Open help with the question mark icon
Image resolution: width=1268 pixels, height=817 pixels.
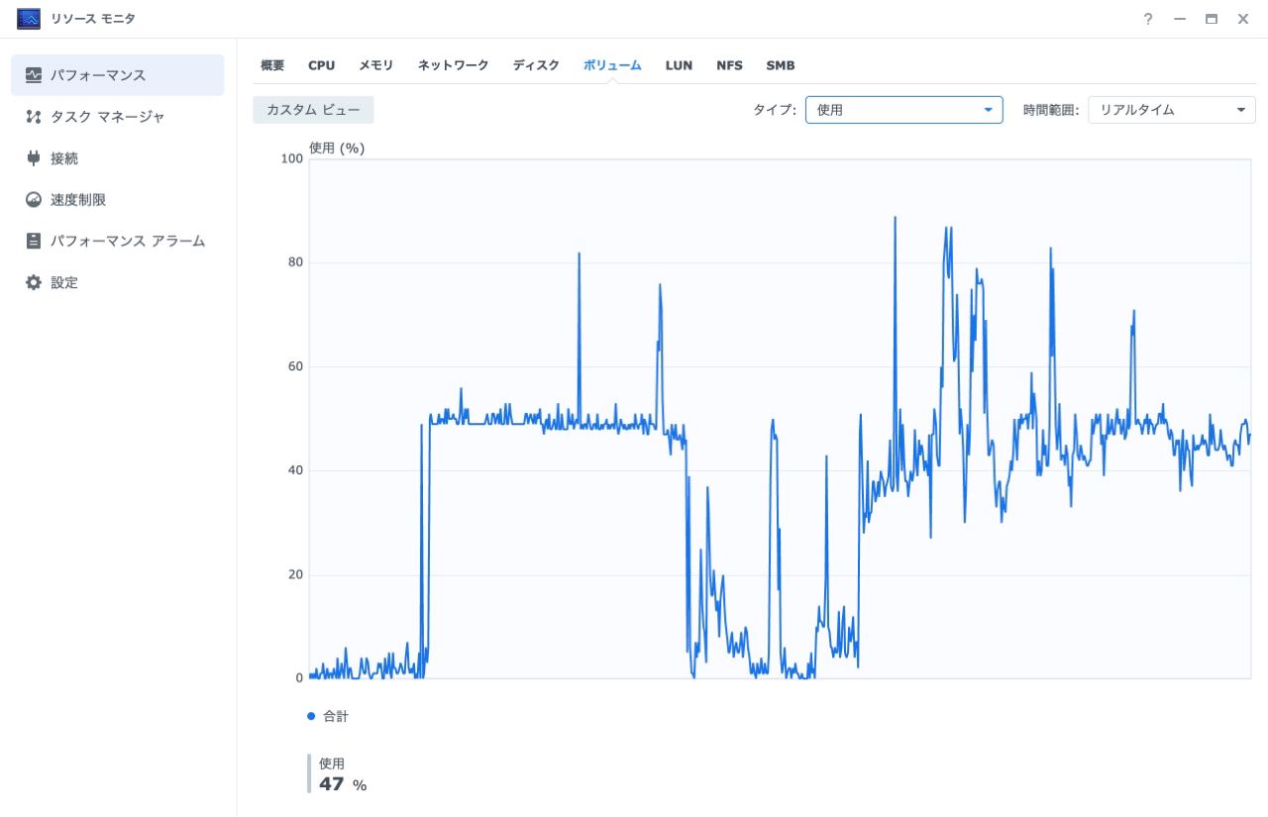[x=1148, y=19]
